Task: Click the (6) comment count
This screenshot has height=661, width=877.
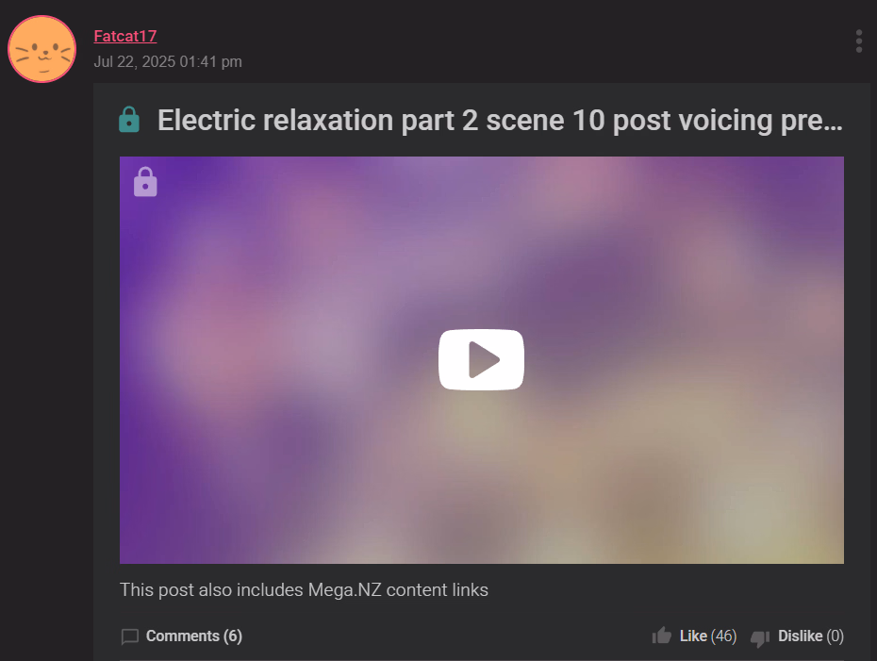Action: pyautogui.click(x=233, y=636)
